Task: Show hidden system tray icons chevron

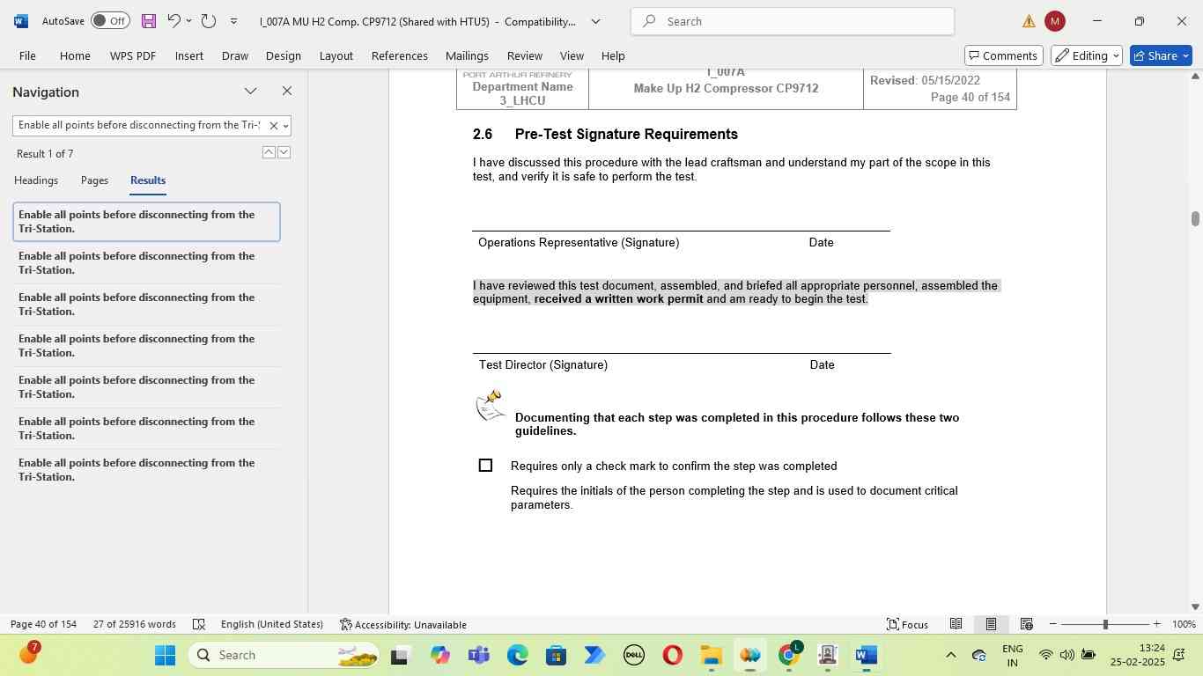Action: pyautogui.click(x=950, y=655)
